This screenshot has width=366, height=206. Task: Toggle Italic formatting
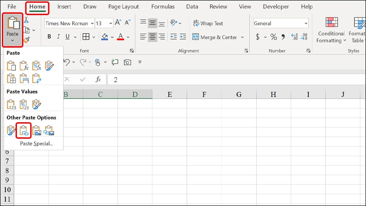59,37
